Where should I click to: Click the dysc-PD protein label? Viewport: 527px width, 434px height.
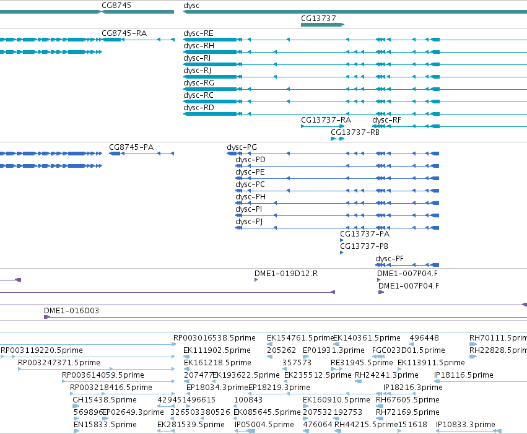[x=250, y=160]
